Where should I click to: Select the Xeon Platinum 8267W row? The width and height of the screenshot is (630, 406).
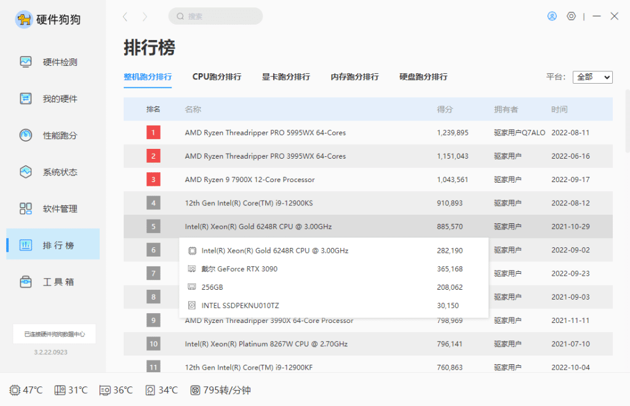click(368, 344)
